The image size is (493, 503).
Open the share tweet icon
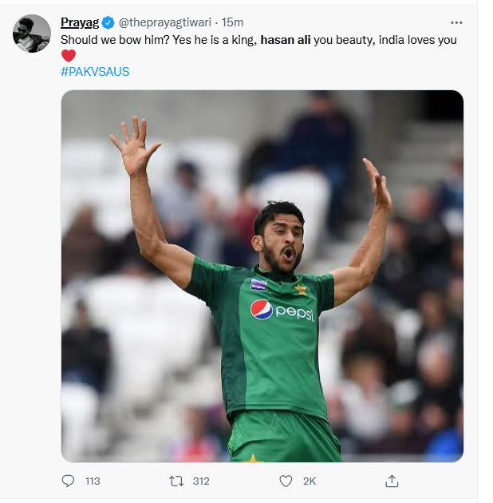[392, 481]
